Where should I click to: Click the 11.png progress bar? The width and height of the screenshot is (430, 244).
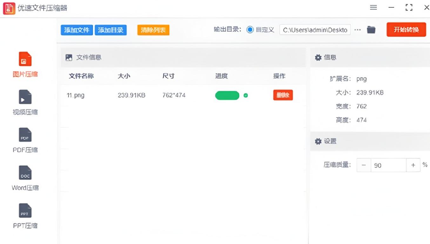tap(227, 95)
